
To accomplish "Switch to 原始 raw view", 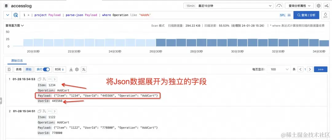I will (28, 69).
